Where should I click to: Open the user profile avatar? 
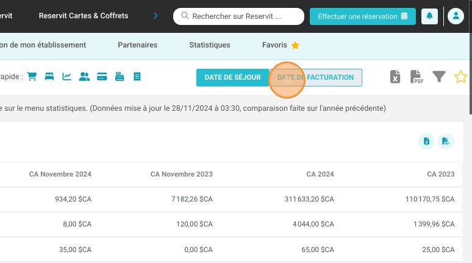[456, 16]
